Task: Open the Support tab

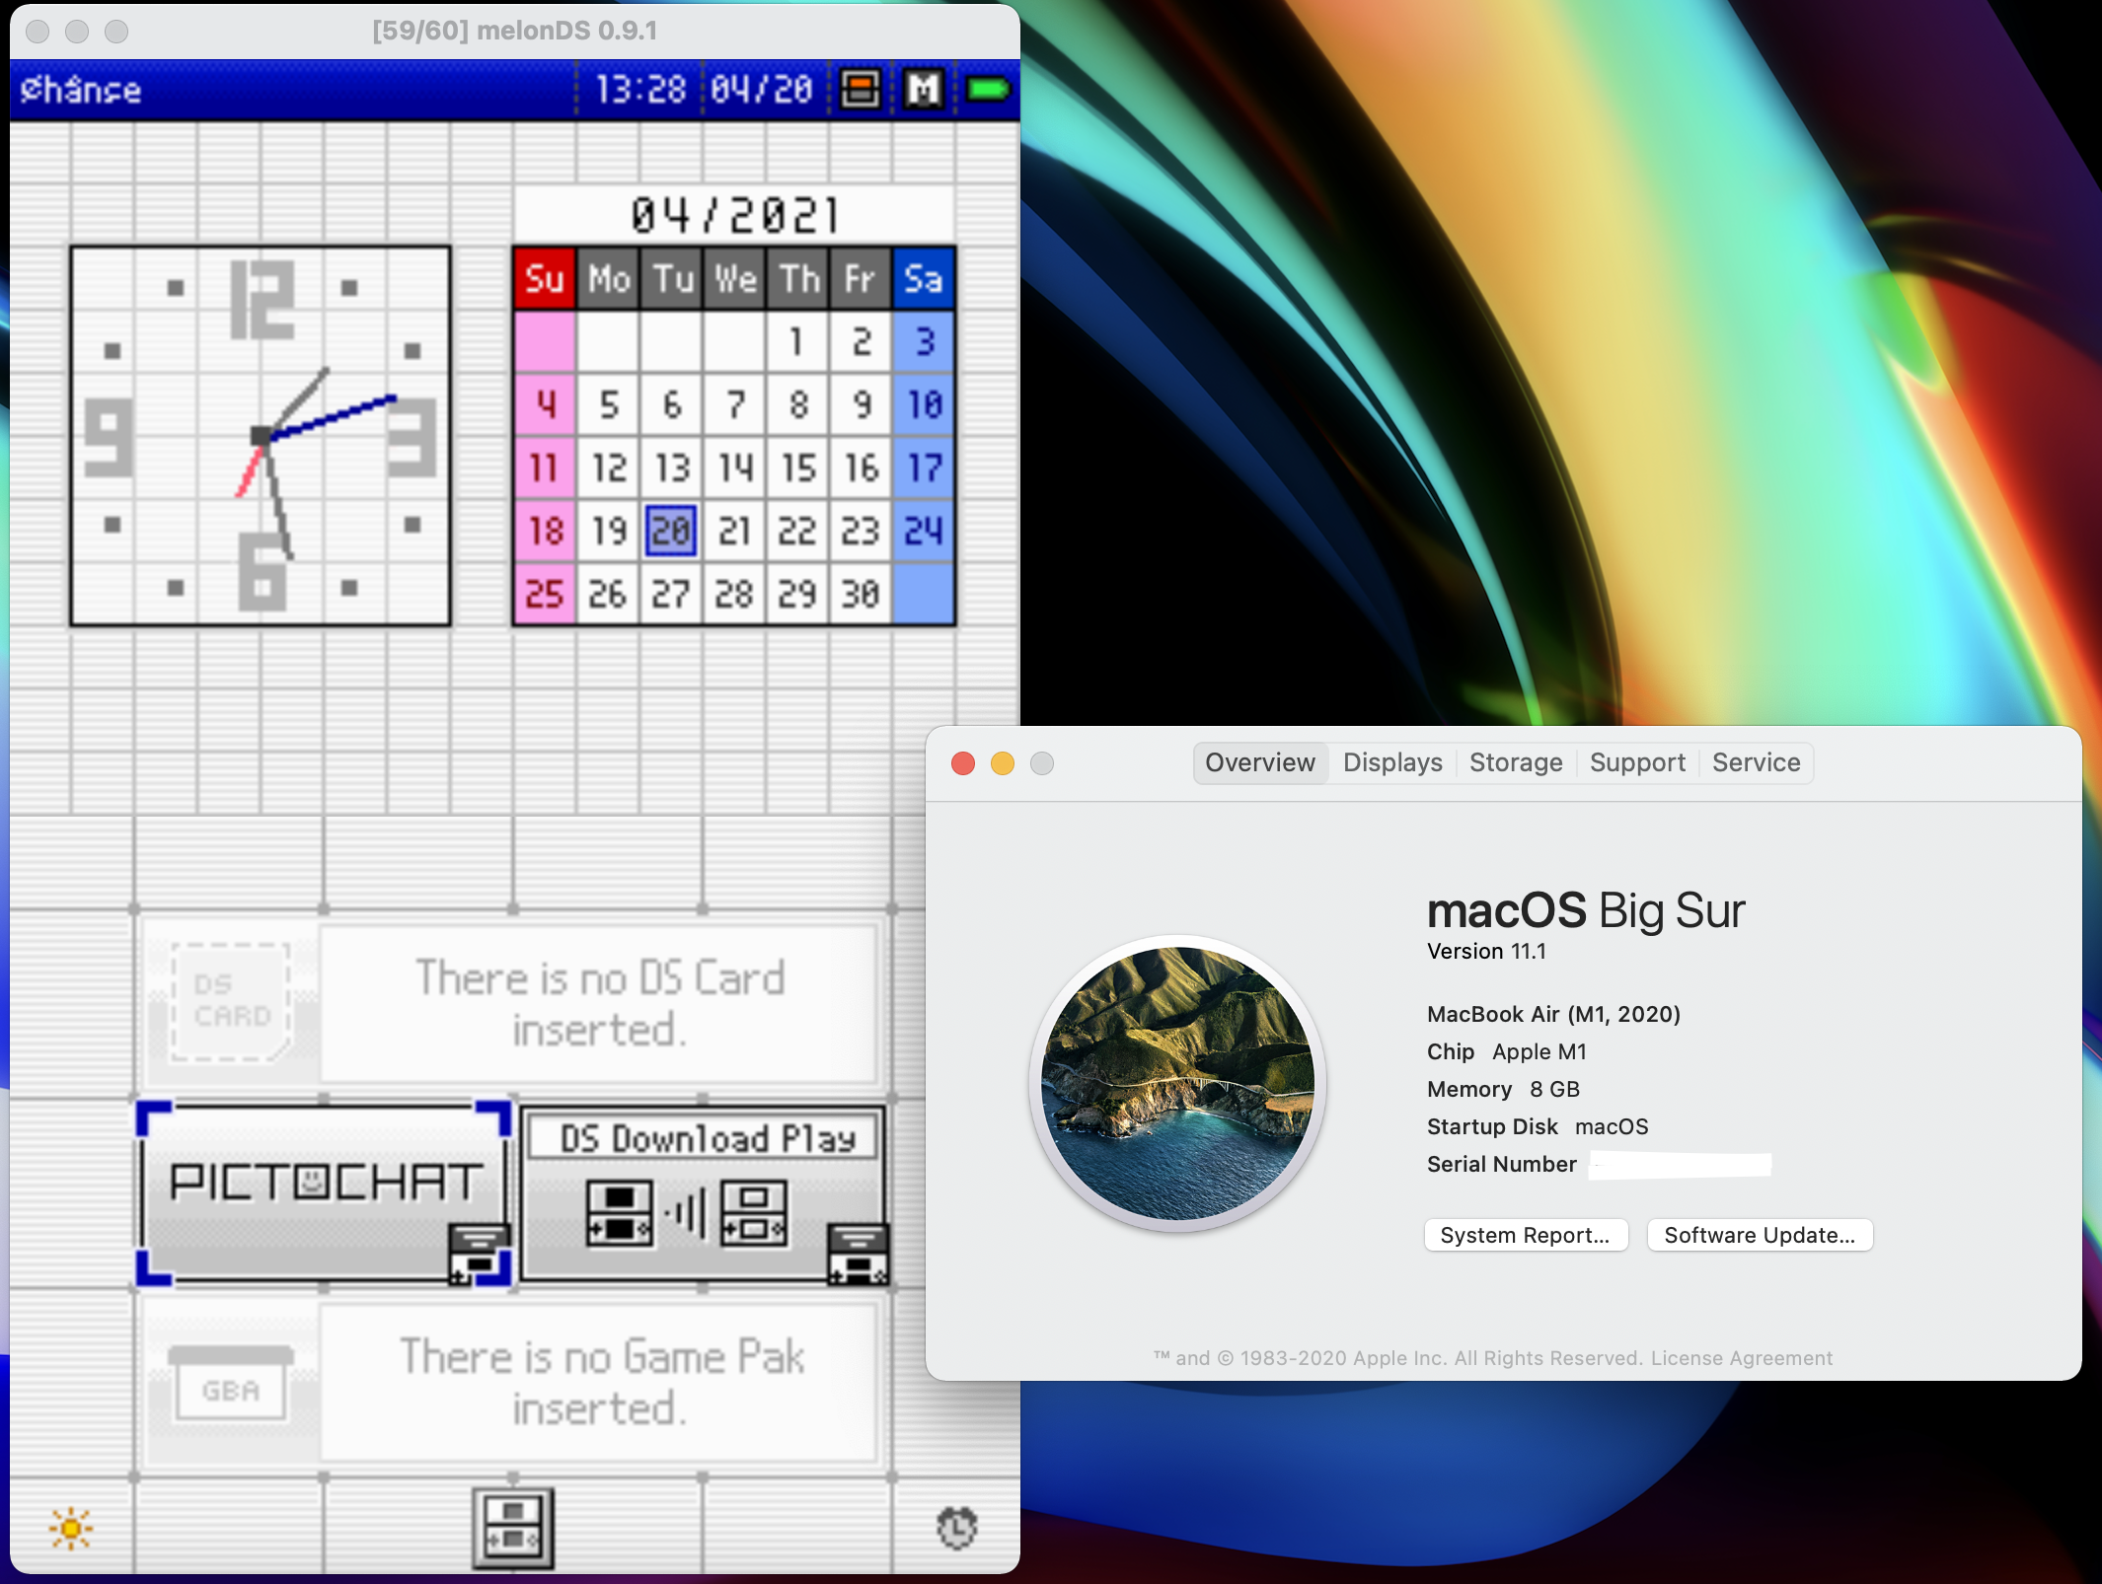Action: click(x=1637, y=761)
